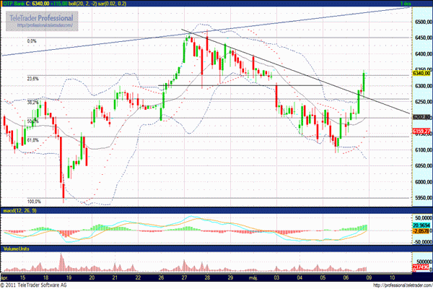
Task: Open the 1 óra timeframe selector
Action: (x=406, y=4)
